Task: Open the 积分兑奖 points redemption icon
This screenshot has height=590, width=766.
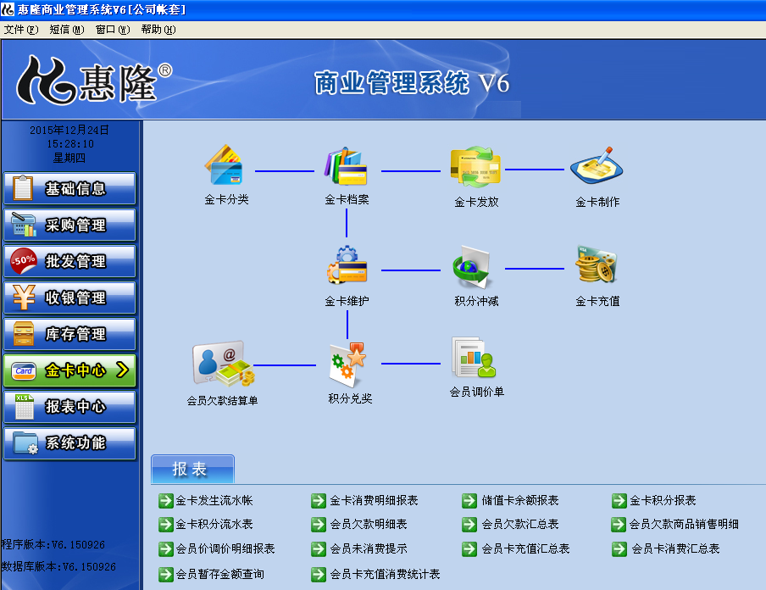Action: 347,365
